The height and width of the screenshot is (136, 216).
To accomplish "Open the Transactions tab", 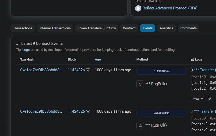I will [23, 28].
